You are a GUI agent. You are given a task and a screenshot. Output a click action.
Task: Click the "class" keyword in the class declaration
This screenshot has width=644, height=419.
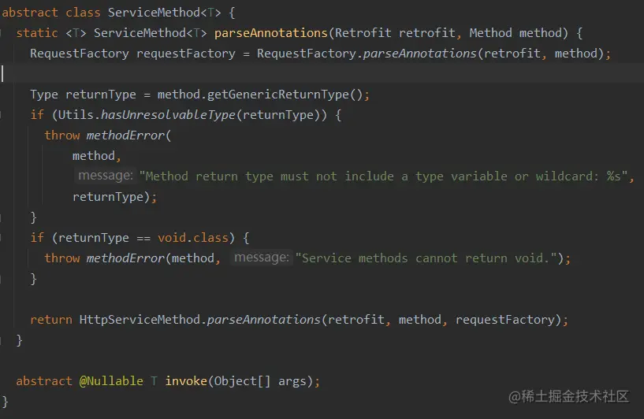point(83,13)
